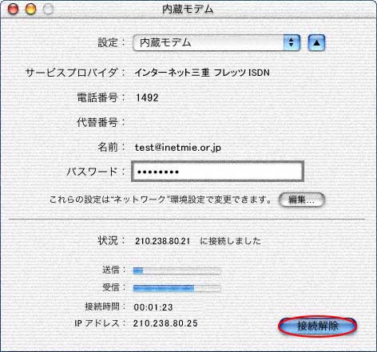Click the status text 210.238.80.21 に接続しました
The height and width of the screenshot is (352, 377).
point(198,241)
